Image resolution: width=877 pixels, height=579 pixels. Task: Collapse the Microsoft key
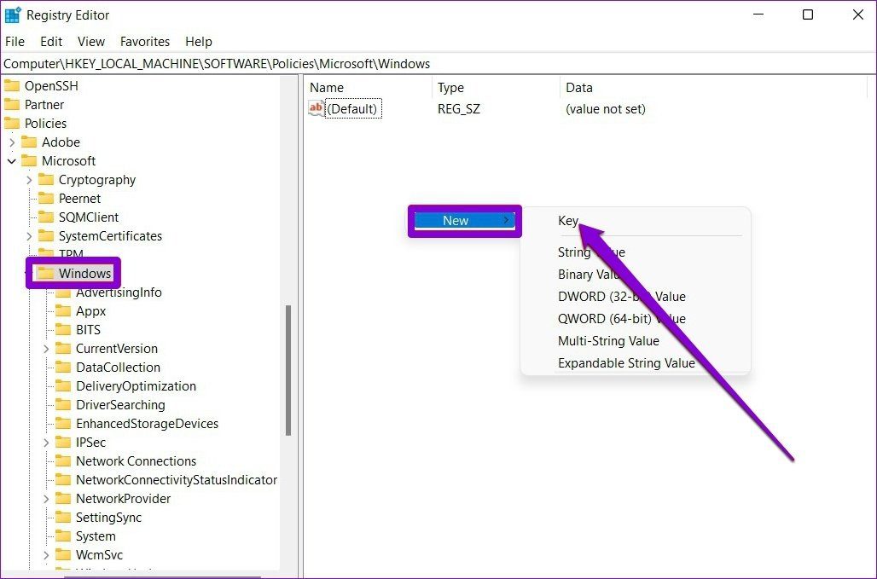pyautogui.click(x=12, y=161)
